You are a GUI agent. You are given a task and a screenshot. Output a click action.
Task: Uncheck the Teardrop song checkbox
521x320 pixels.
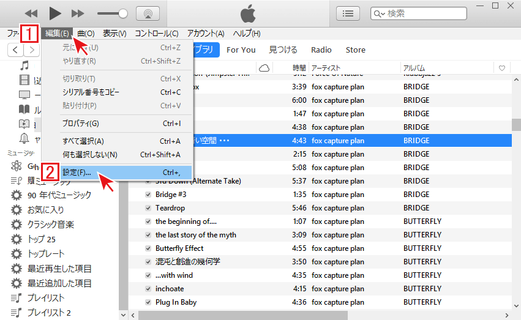(x=148, y=208)
